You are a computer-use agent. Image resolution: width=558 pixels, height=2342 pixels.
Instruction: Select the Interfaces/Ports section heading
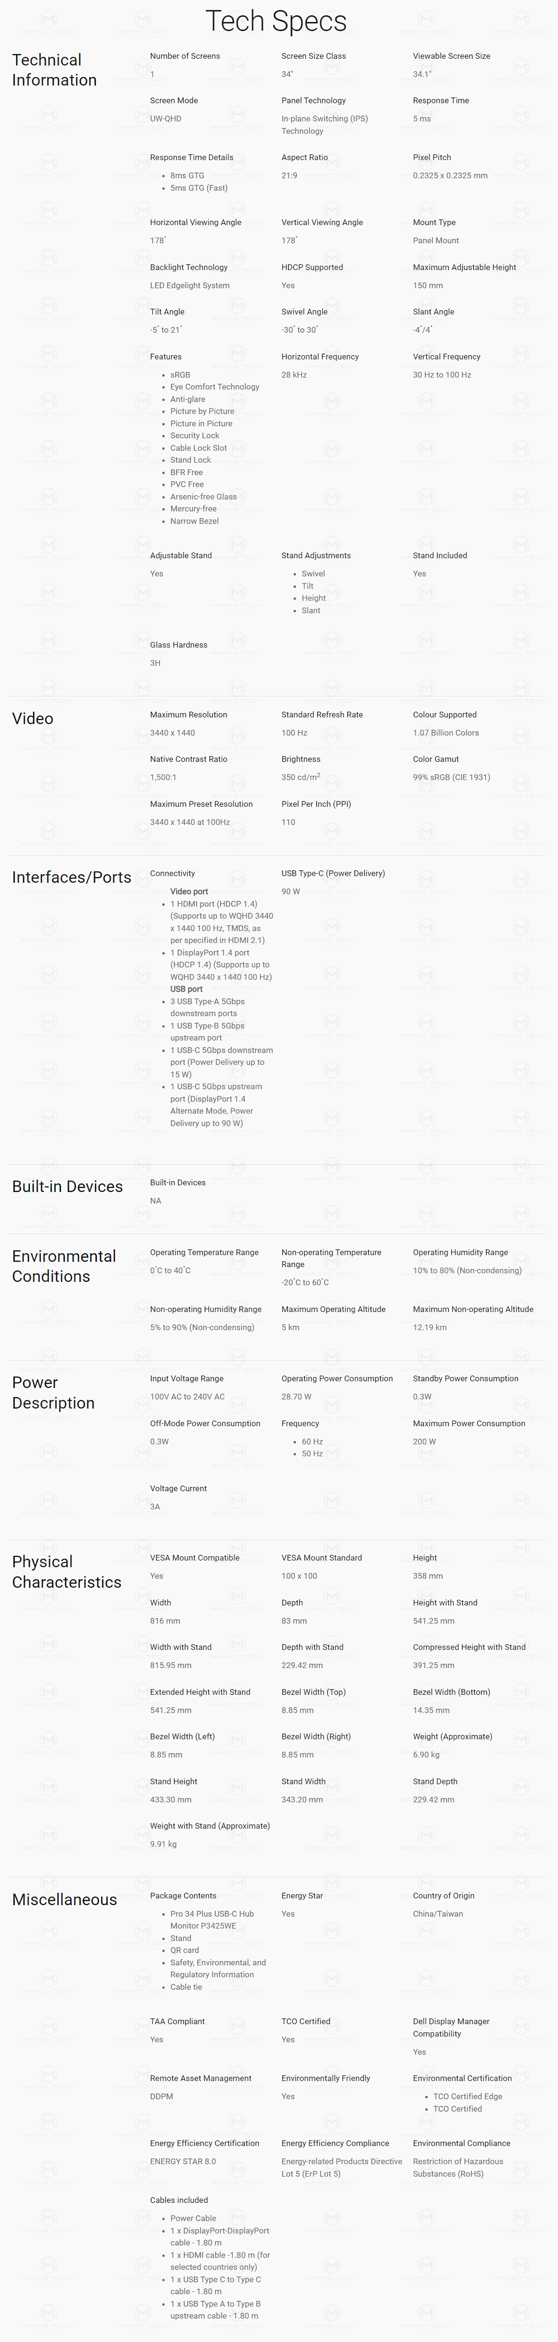(72, 878)
